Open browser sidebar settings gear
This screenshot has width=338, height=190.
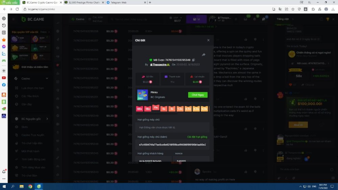[x=4, y=18]
